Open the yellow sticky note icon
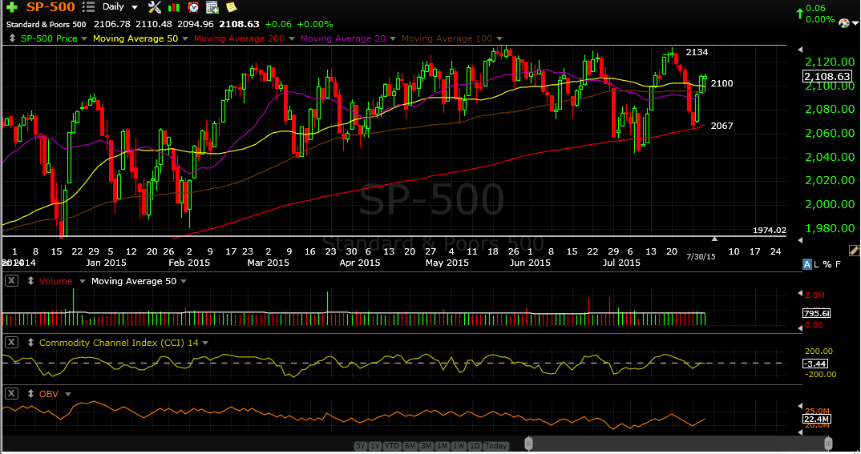Image resolution: width=861 pixels, height=454 pixels. click(x=231, y=7)
